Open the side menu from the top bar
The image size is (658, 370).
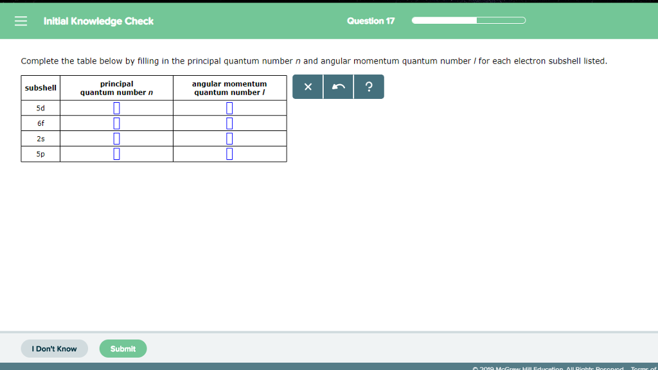point(21,20)
